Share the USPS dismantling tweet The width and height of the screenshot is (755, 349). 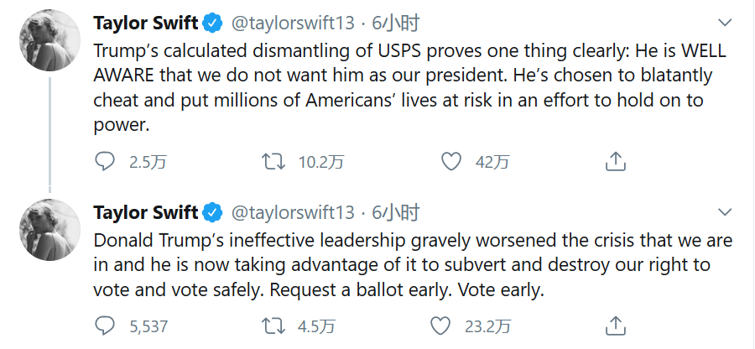615,161
